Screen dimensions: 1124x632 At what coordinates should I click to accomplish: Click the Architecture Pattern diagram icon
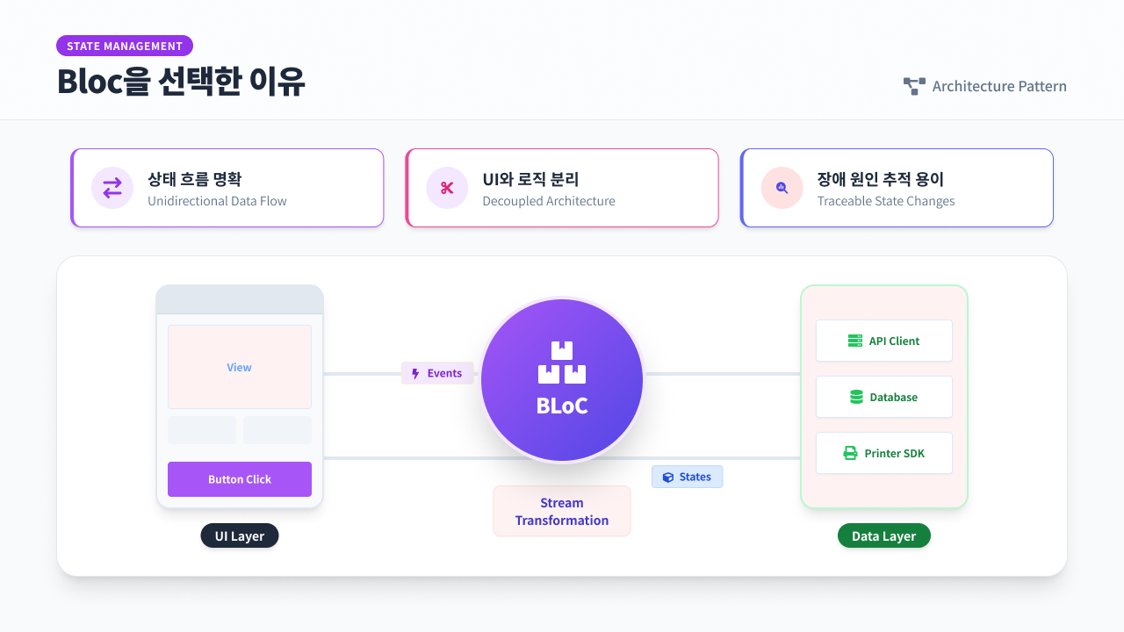click(914, 86)
